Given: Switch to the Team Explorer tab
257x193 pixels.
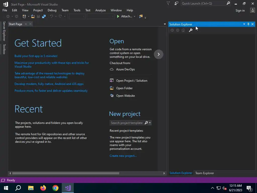Looking at the screenshot, I should 204,173.
